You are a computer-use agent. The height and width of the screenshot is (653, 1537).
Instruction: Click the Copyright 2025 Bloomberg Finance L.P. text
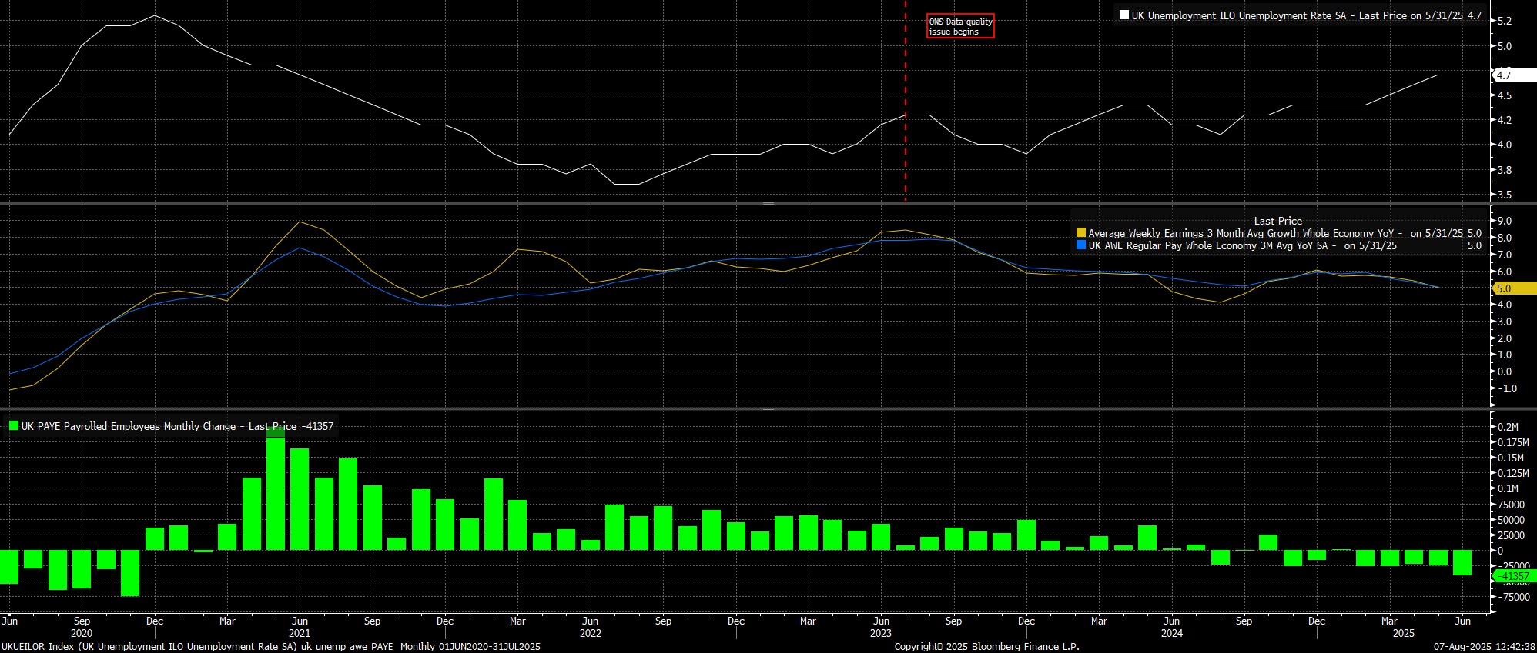point(986,647)
